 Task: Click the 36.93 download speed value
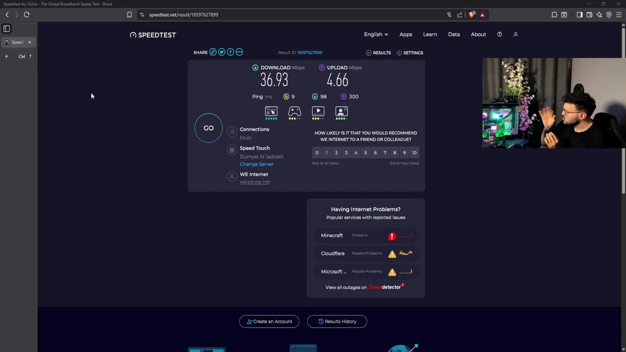[x=274, y=80]
